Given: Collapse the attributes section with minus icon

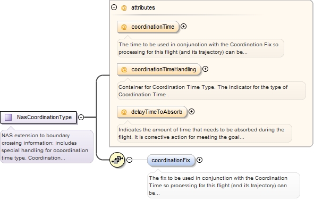Looking at the screenshot, I should click(114, 7).
